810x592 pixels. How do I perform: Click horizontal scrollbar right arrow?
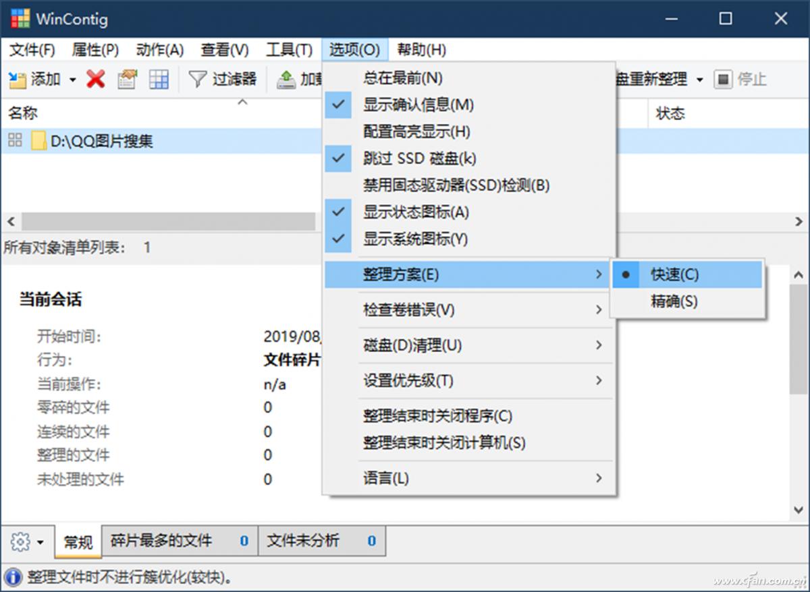pos(799,222)
